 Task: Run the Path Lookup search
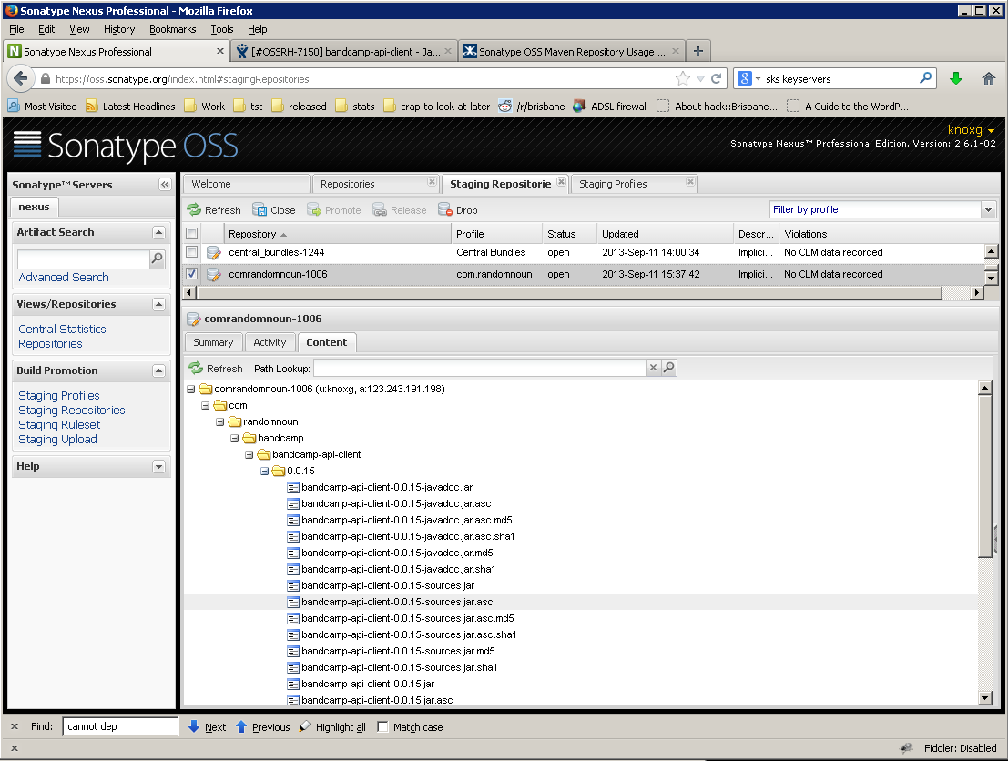(x=669, y=368)
